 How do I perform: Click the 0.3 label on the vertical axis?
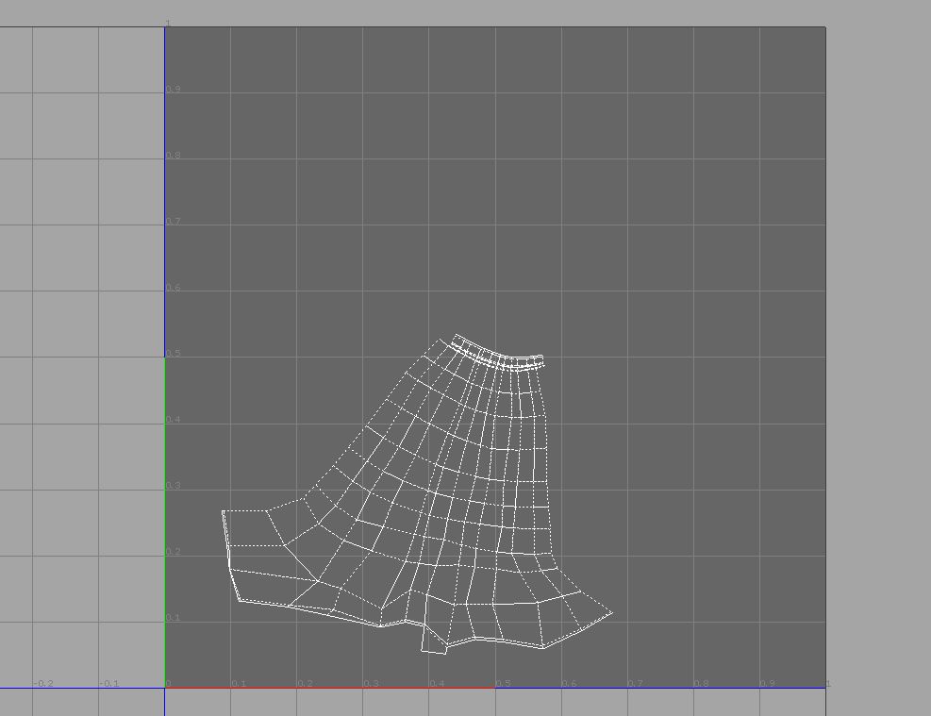coord(174,485)
